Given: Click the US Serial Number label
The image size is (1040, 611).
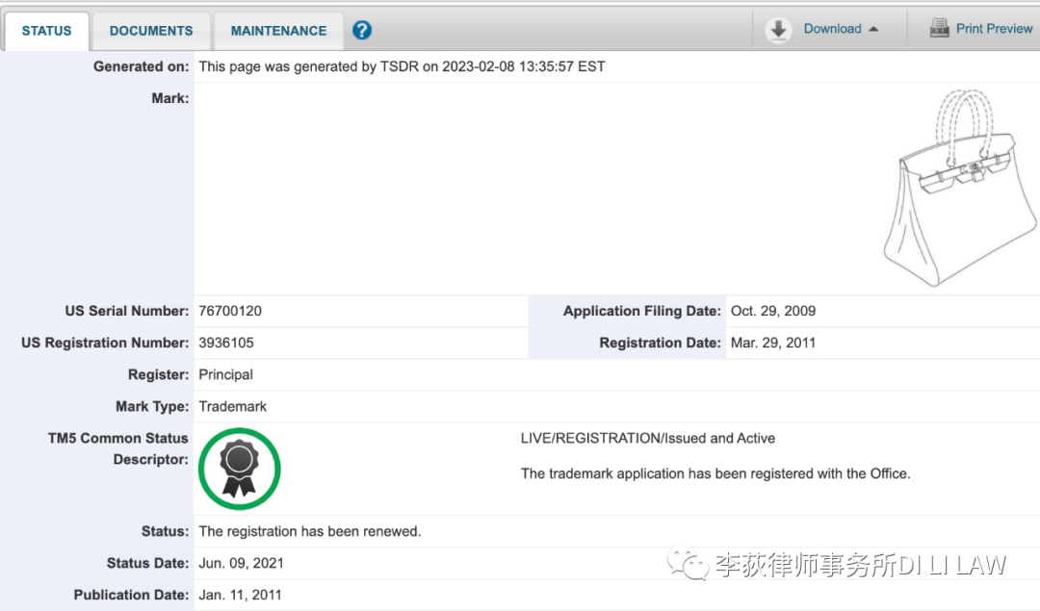Looking at the screenshot, I should (x=127, y=311).
